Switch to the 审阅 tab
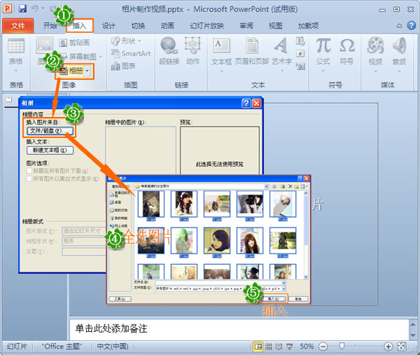Screen dimensions: 420x355 tap(246, 26)
